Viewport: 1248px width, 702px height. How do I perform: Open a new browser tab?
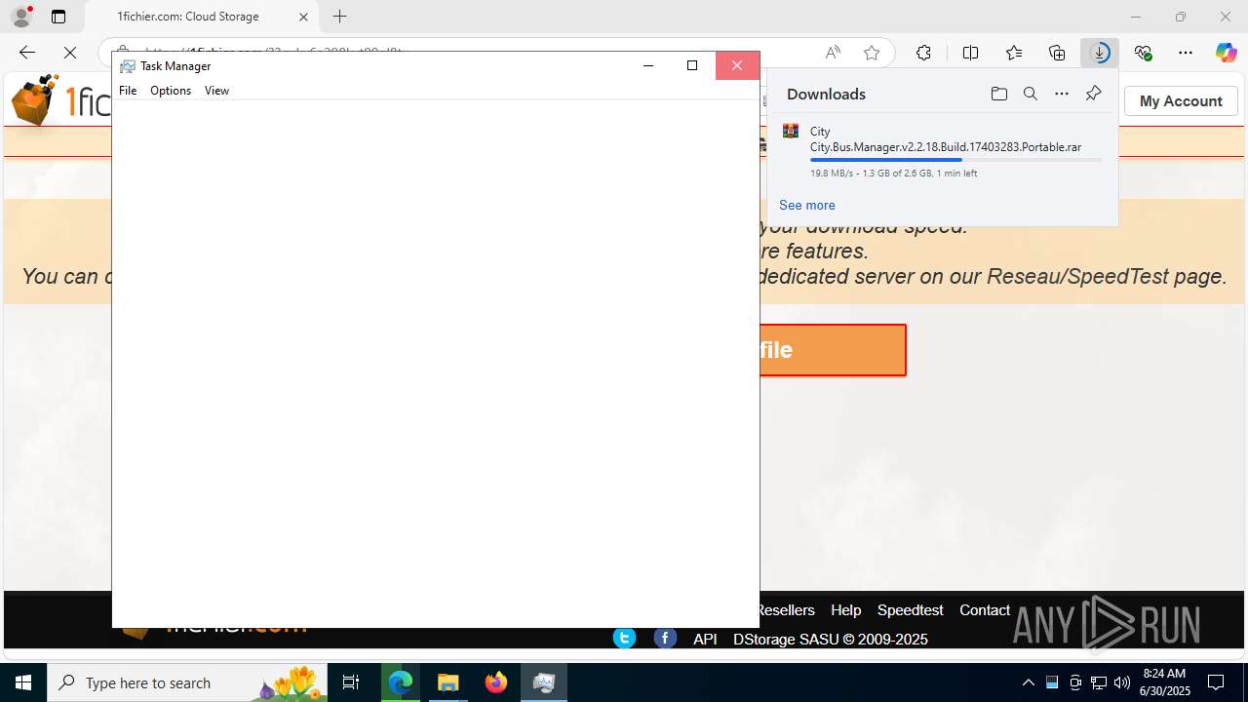(339, 17)
